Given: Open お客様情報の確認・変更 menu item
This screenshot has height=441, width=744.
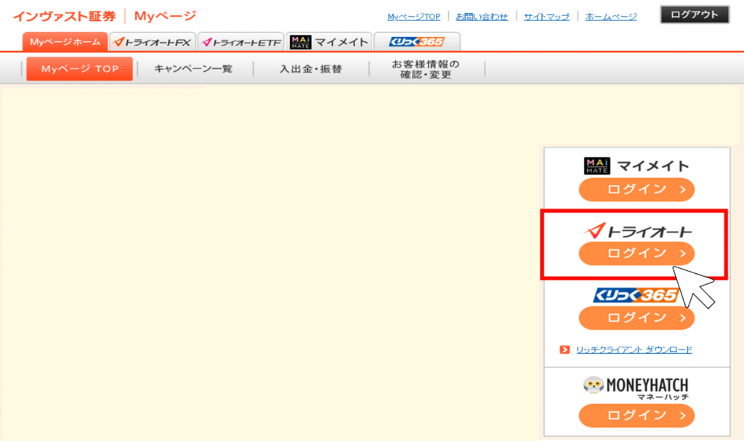Looking at the screenshot, I should (426, 69).
